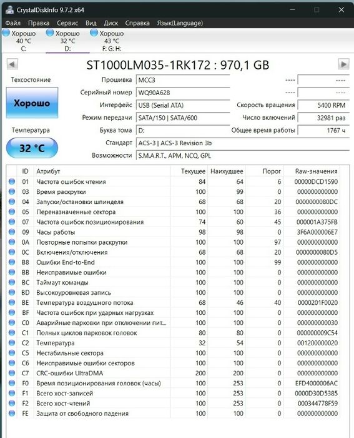This screenshot has height=438, width=354.
Task: Click the Возможности field S.M.A.R.T., APM, NCQ, GPL
Action: [242, 156]
